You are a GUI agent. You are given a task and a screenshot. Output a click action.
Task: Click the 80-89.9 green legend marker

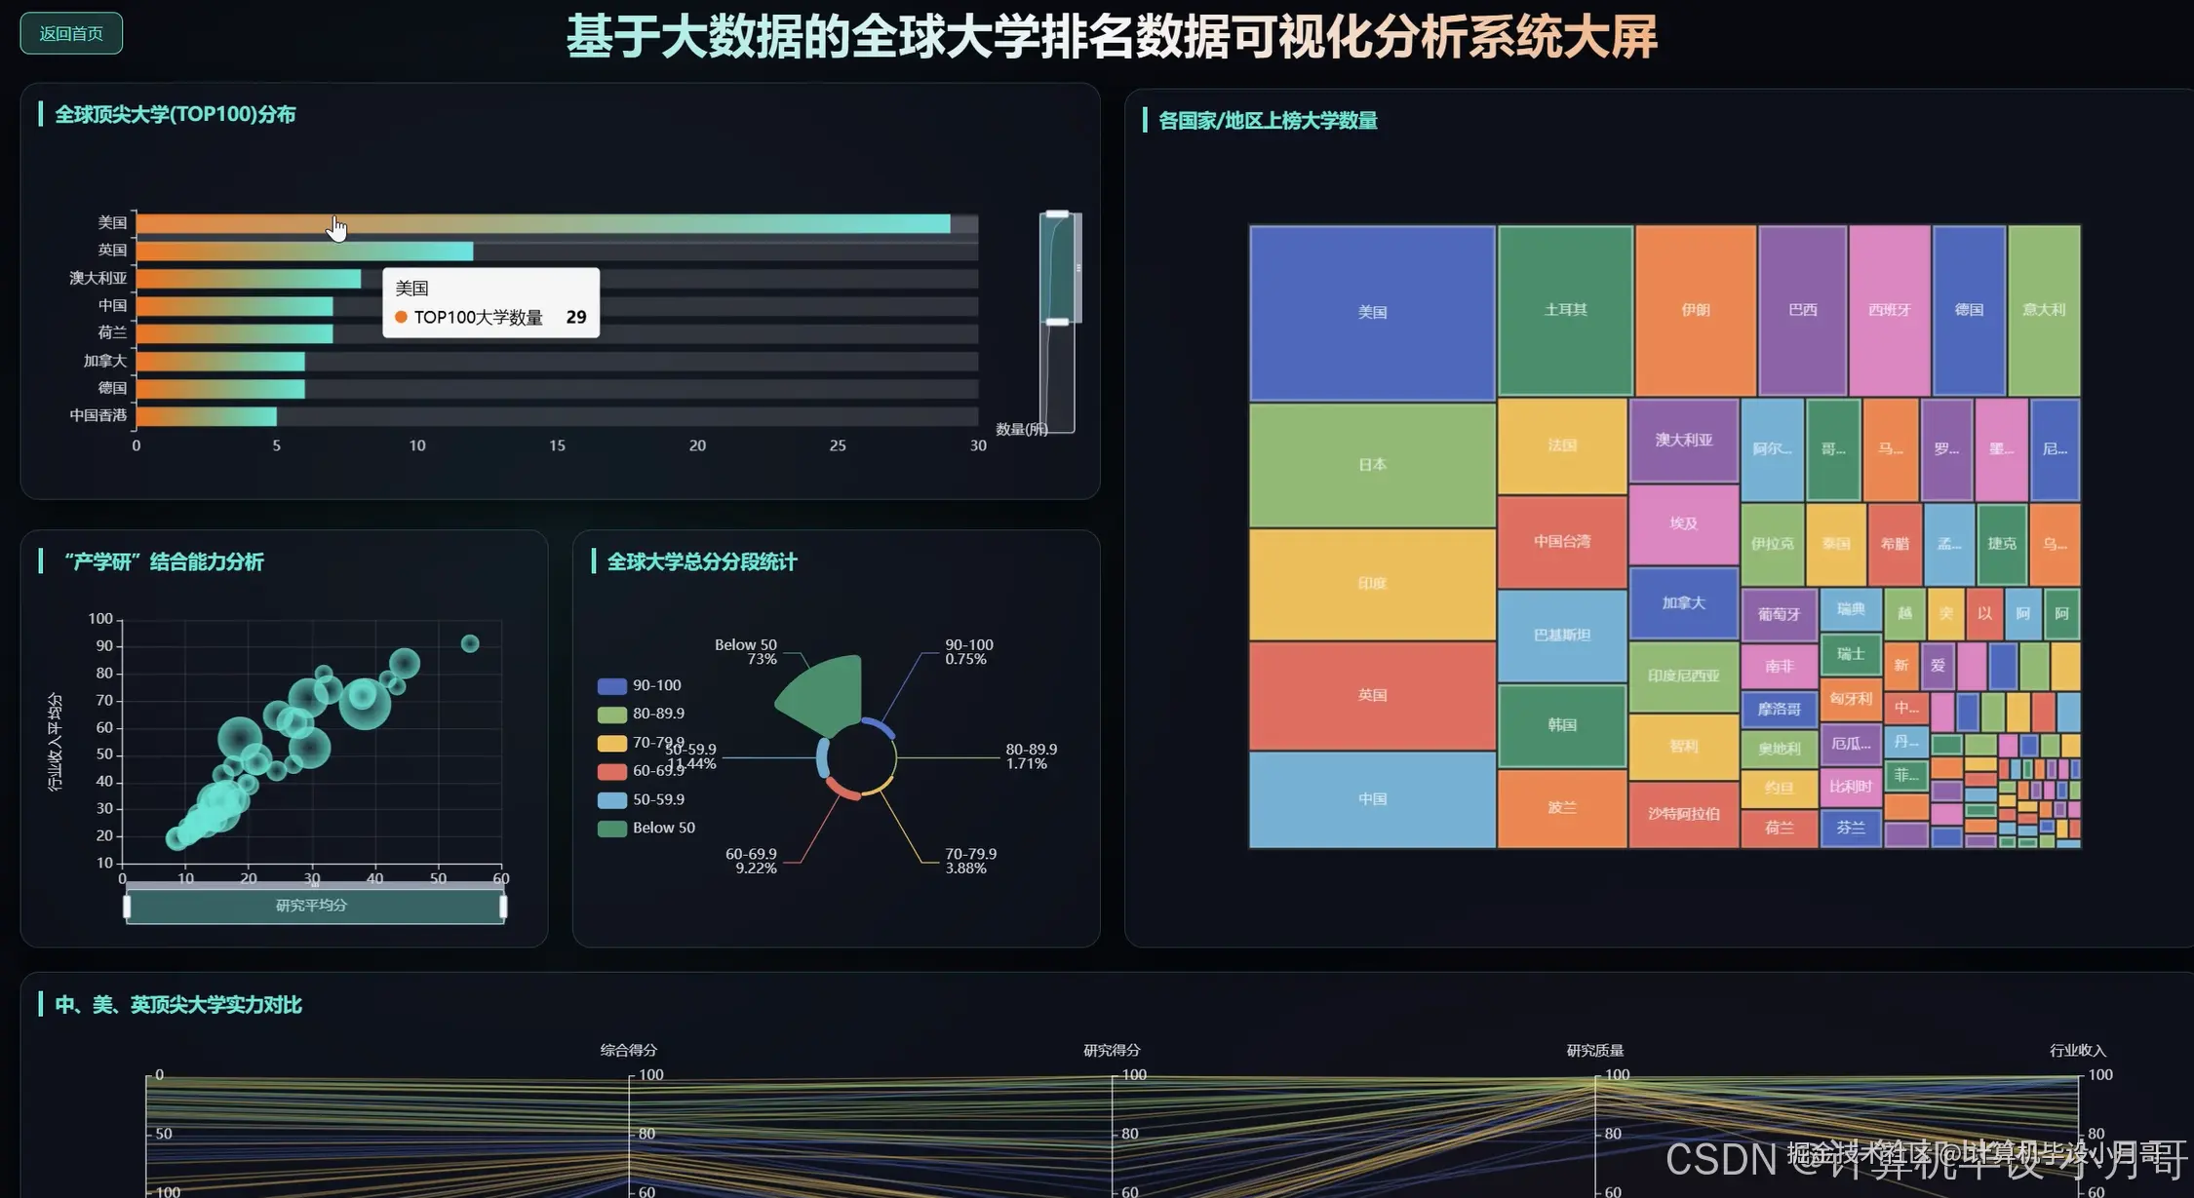[611, 713]
